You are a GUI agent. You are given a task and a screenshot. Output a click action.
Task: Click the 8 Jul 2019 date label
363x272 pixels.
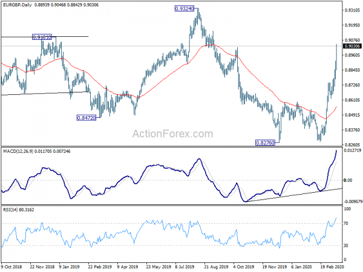185,267
